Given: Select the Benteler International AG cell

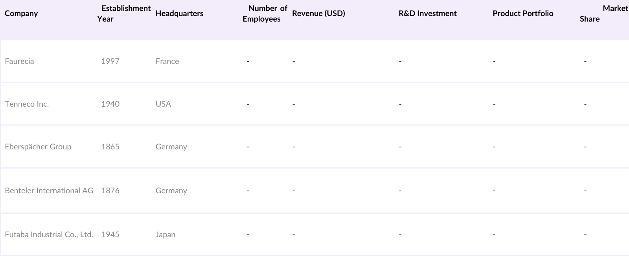Looking at the screenshot, I should (49, 191).
